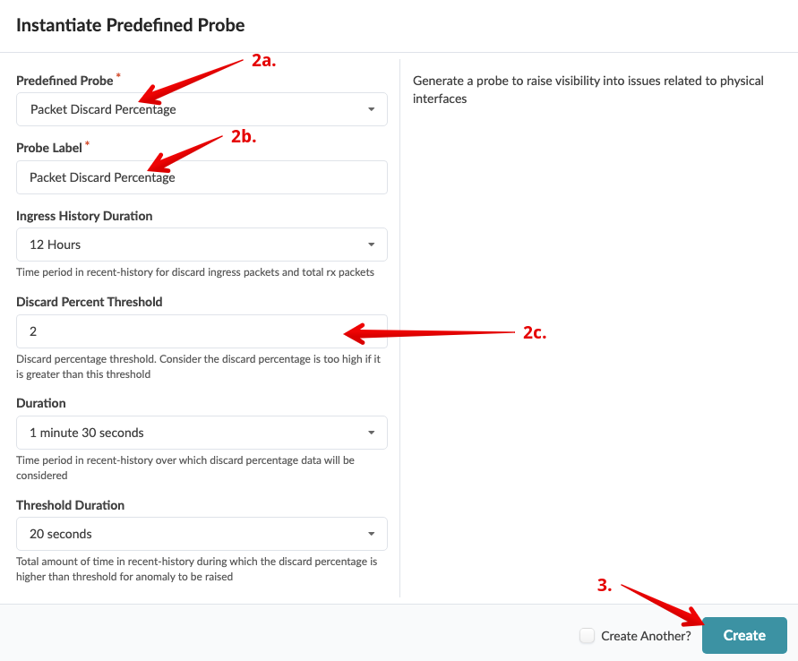
Task: Enable the Create Another checkbox
Action: pos(588,636)
